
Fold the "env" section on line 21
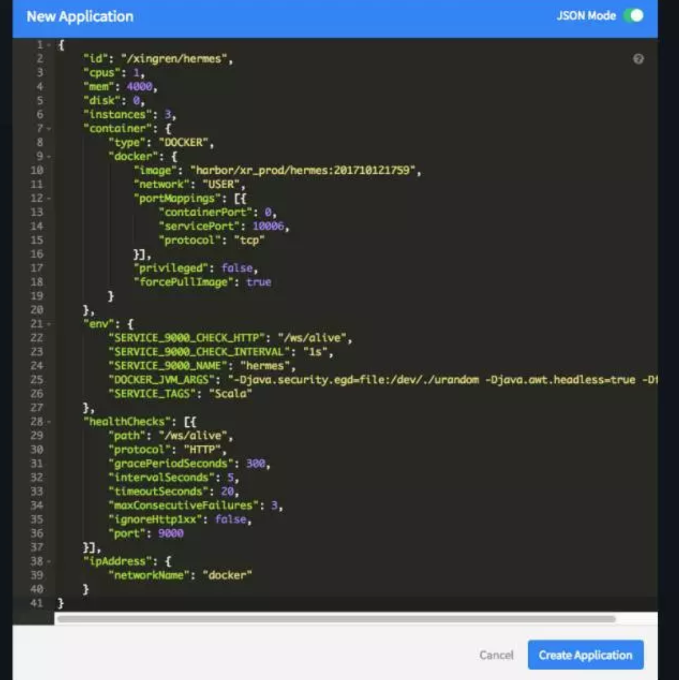click(x=49, y=324)
